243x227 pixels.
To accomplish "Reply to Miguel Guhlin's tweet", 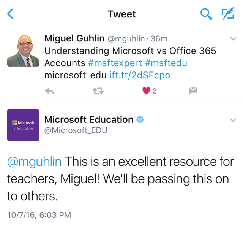I will pyautogui.click(x=49, y=91).
